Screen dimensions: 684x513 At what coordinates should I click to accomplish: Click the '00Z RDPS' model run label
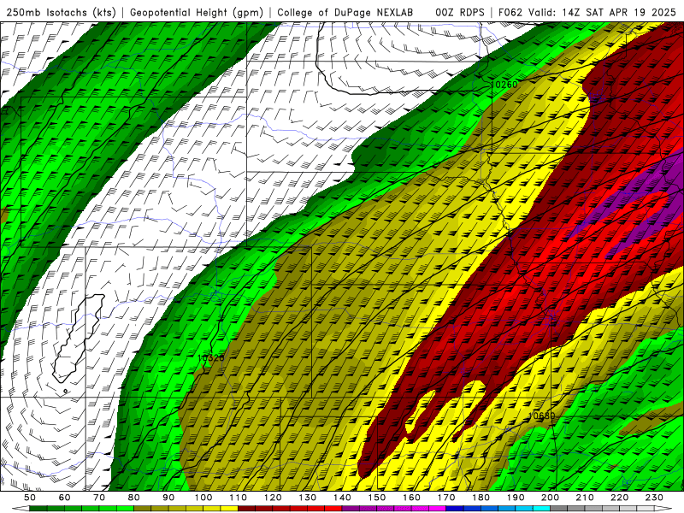click(x=460, y=12)
